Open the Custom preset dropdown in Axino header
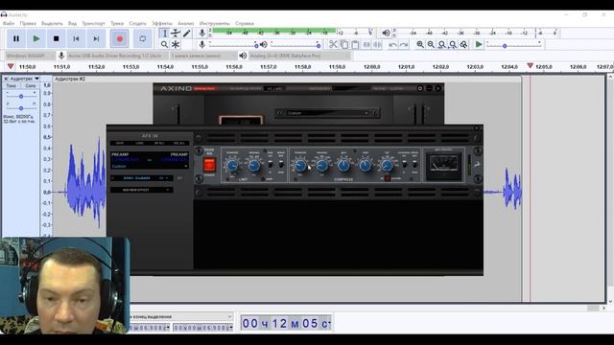 [327, 113]
